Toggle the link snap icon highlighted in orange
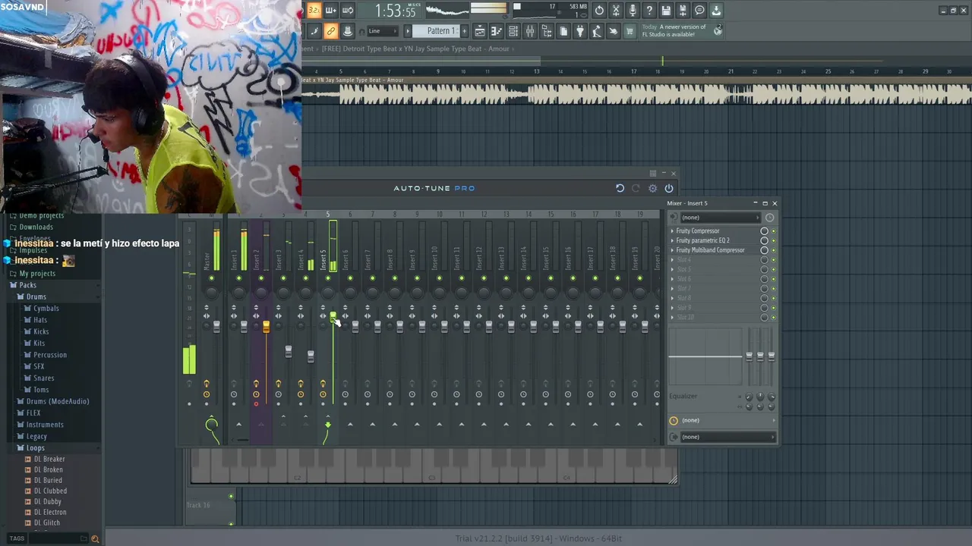This screenshot has width=972, height=546. pyautogui.click(x=330, y=31)
